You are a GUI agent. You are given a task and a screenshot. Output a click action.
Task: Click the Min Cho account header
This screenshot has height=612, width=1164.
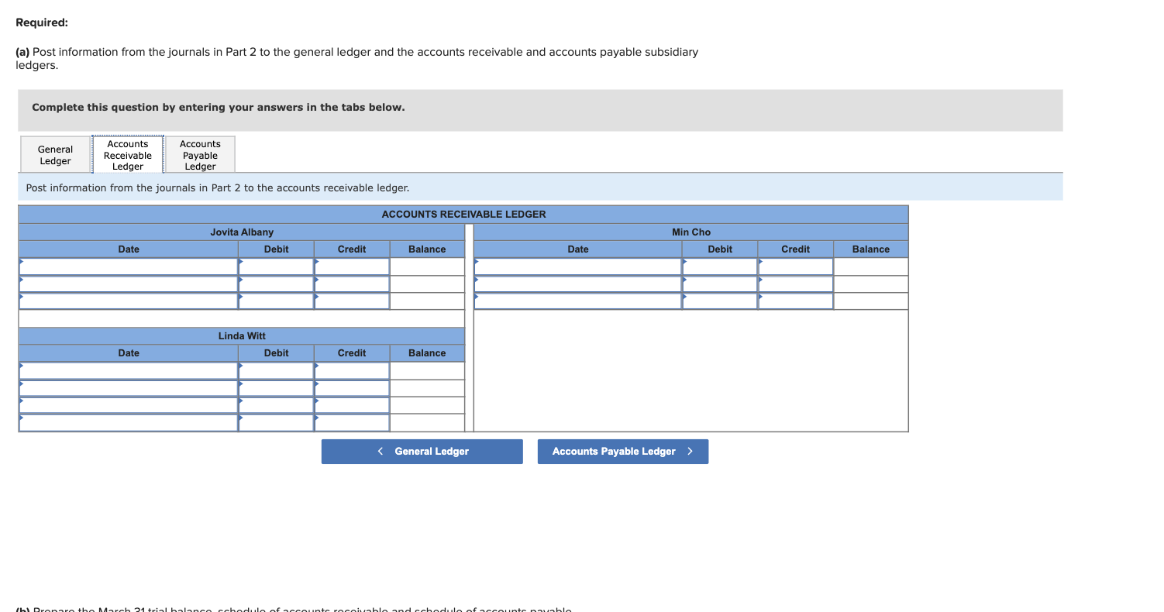coord(690,232)
